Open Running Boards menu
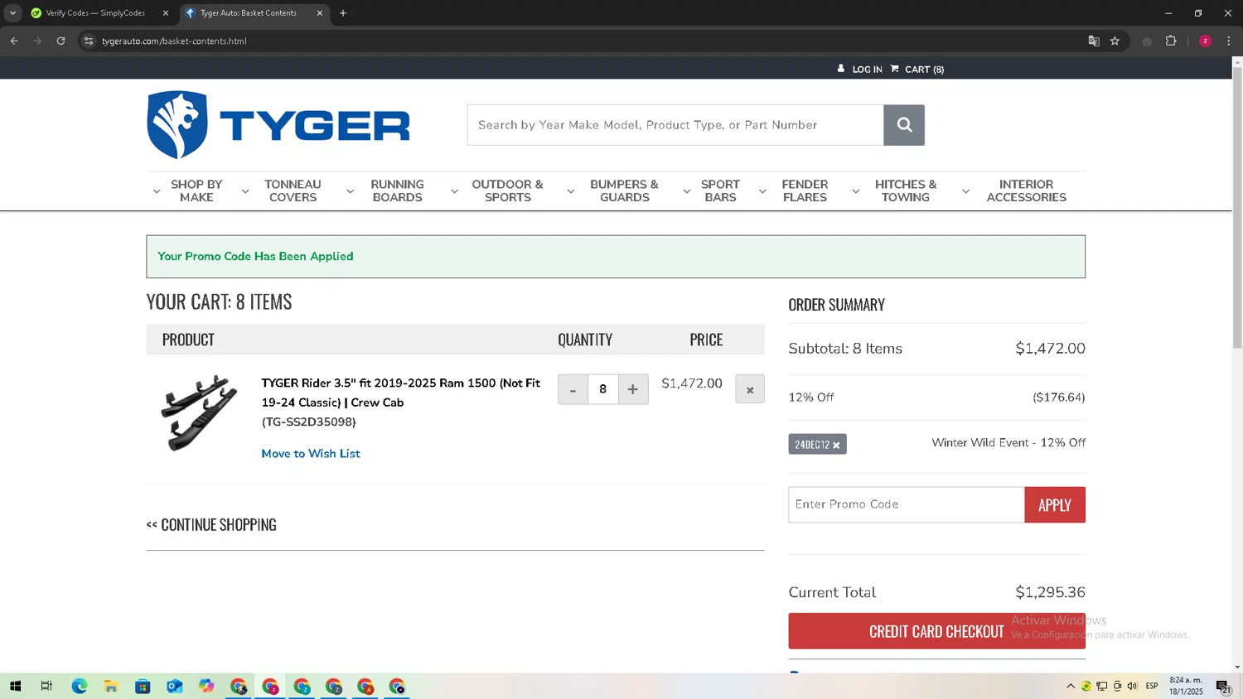 click(397, 191)
